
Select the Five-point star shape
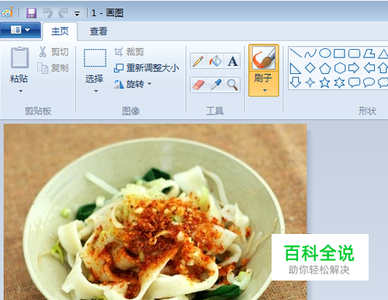pos(324,82)
